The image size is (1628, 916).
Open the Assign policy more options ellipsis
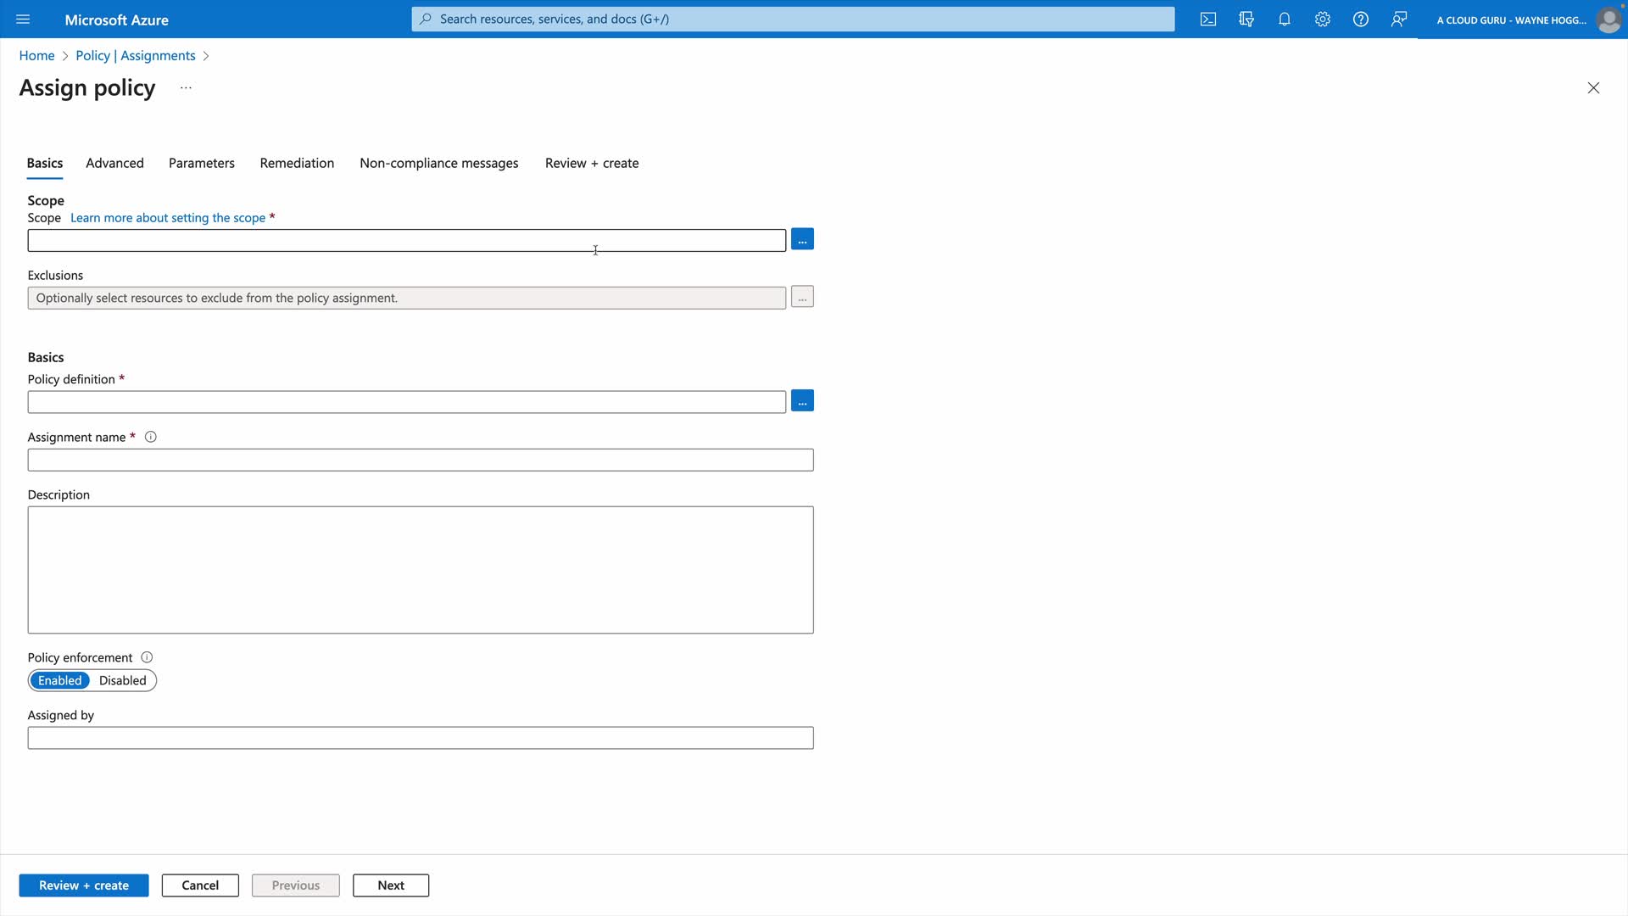click(186, 88)
